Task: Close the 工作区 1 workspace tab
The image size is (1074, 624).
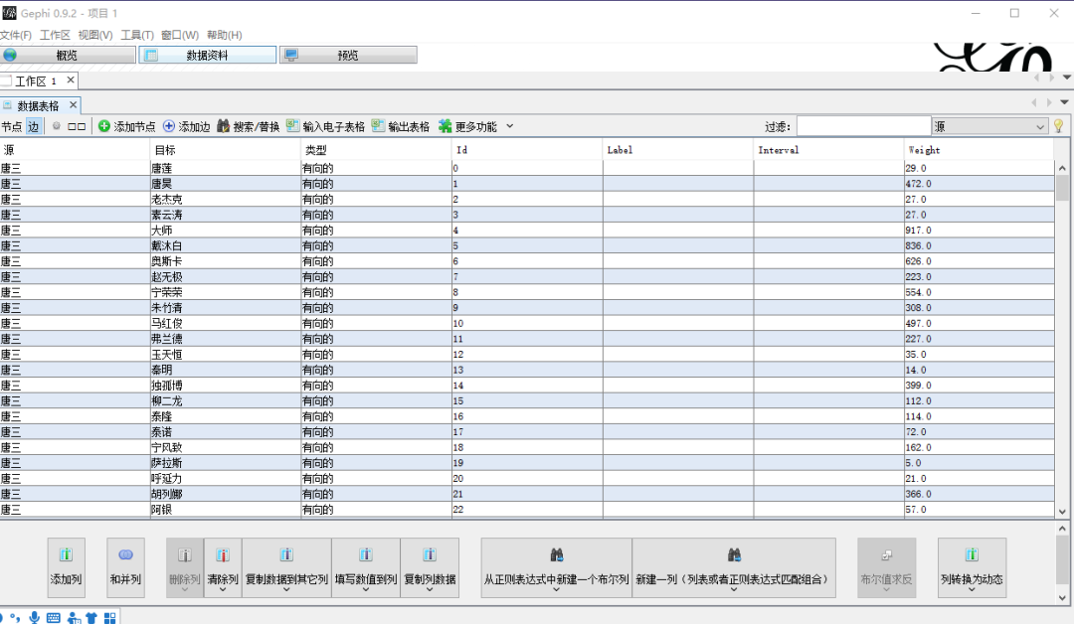Action: 70,80
